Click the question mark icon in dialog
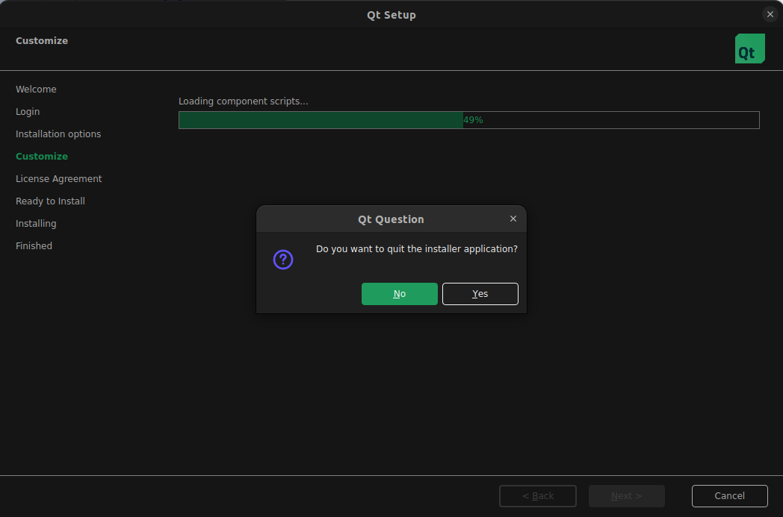The height and width of the screenshot is (517, 783). [283, 260]
